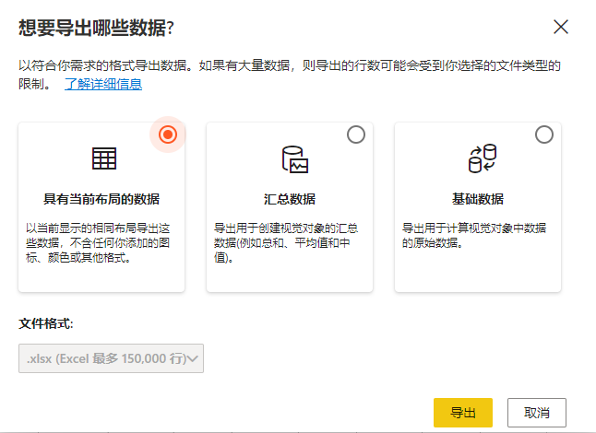Select the 汇总数据 radio button
Viewport: 596px width, 433px height.
[x=355, y=135]
